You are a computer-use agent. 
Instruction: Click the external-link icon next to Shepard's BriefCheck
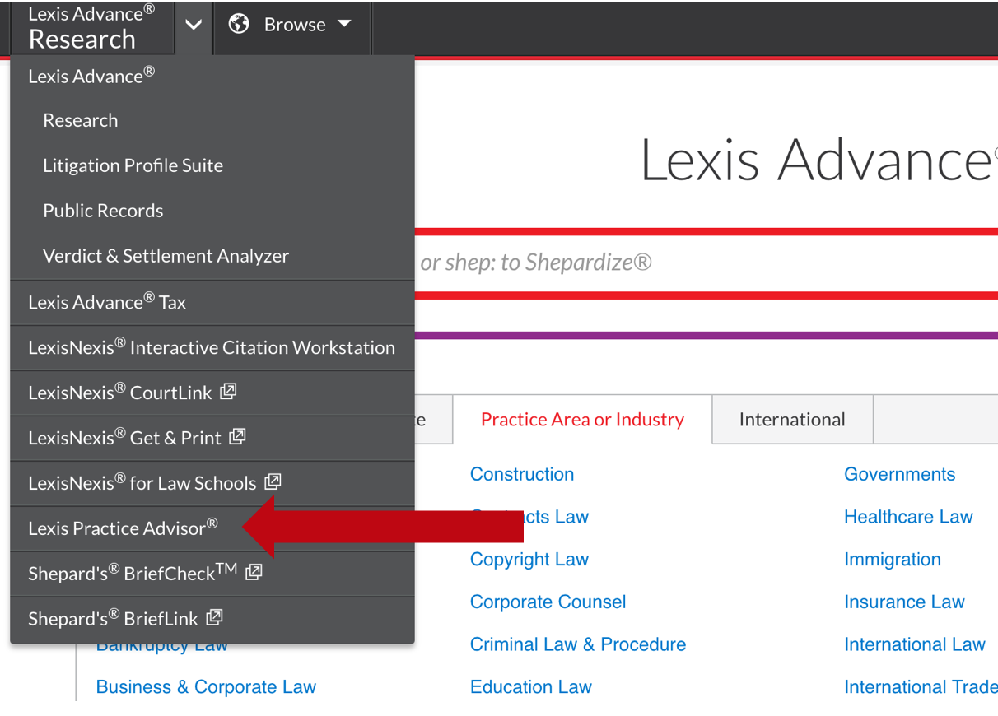pos(255,573)
